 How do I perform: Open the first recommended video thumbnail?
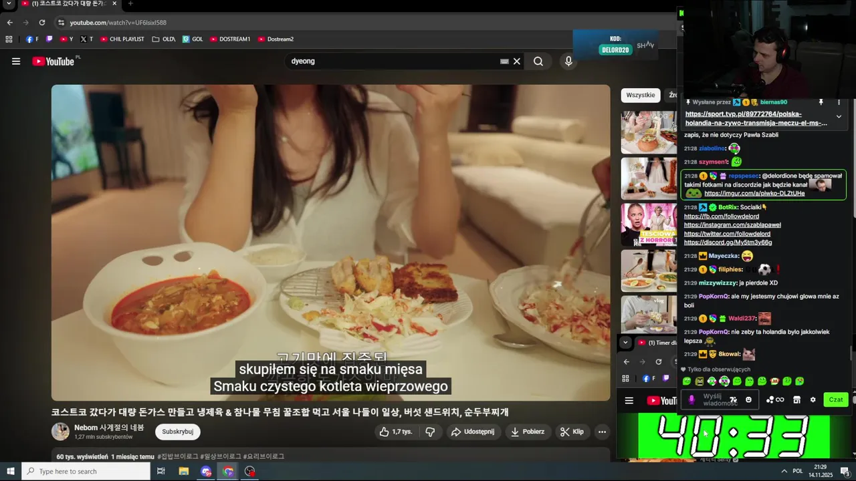point(649,132)
